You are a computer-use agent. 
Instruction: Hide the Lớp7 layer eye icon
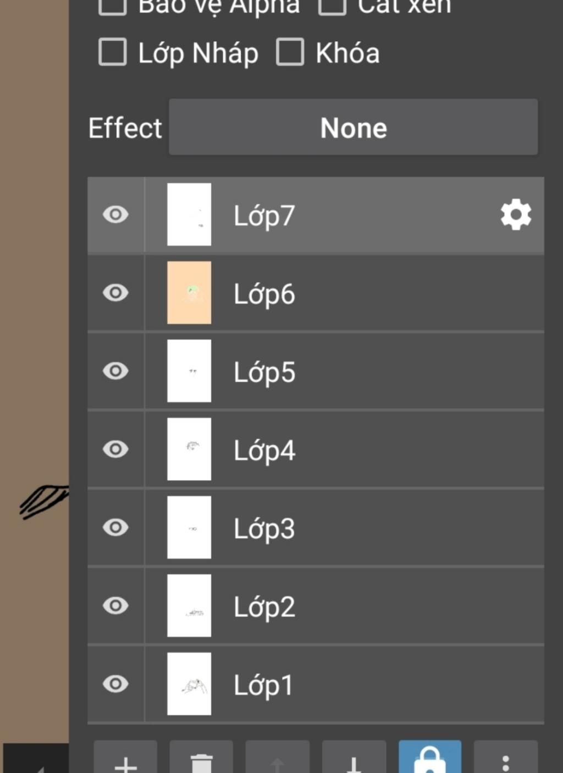pos(115,215)
